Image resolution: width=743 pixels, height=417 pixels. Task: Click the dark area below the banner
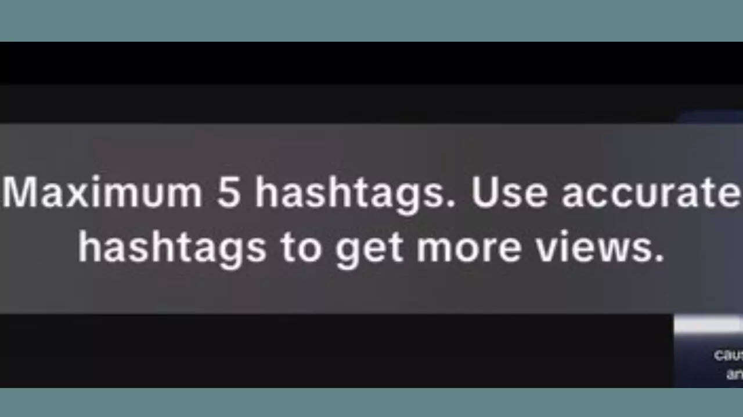337,350
